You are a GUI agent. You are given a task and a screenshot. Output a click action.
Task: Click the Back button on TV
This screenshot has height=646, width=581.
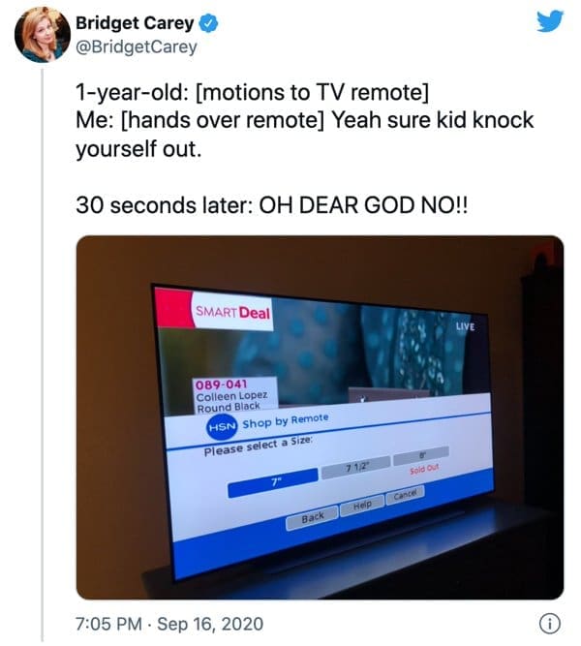click(313, 517)
